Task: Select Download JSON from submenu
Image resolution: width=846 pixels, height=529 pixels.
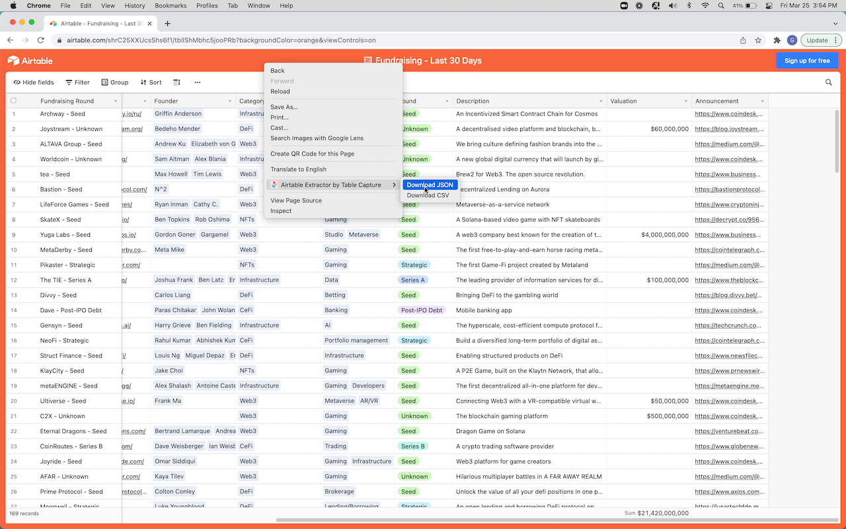Action: (430, 185)
